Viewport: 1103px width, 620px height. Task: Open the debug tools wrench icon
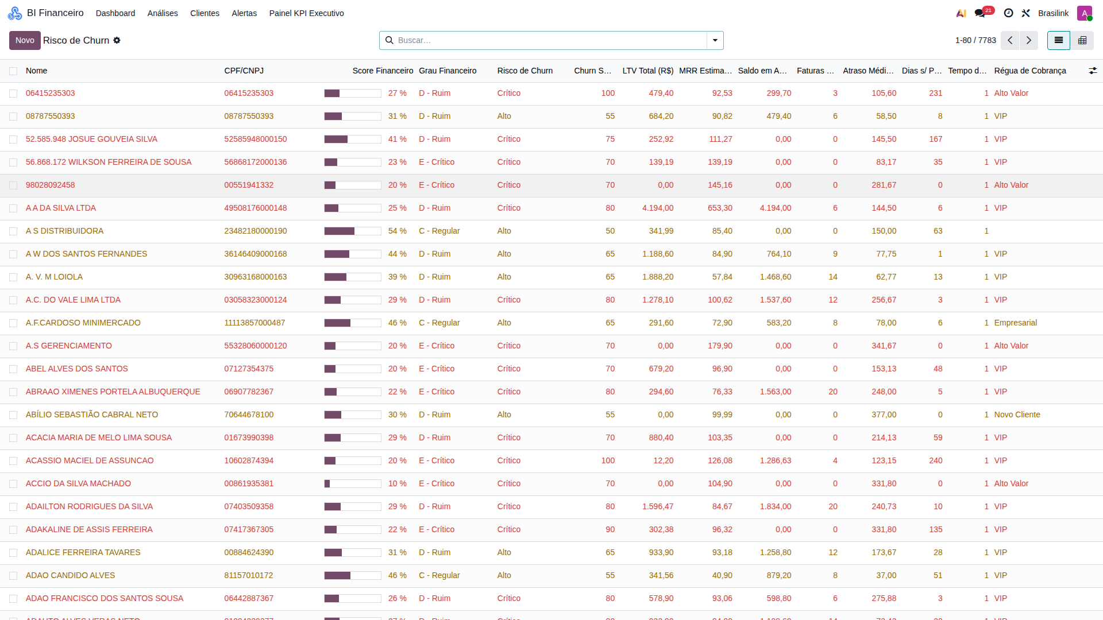point(1026,13)
